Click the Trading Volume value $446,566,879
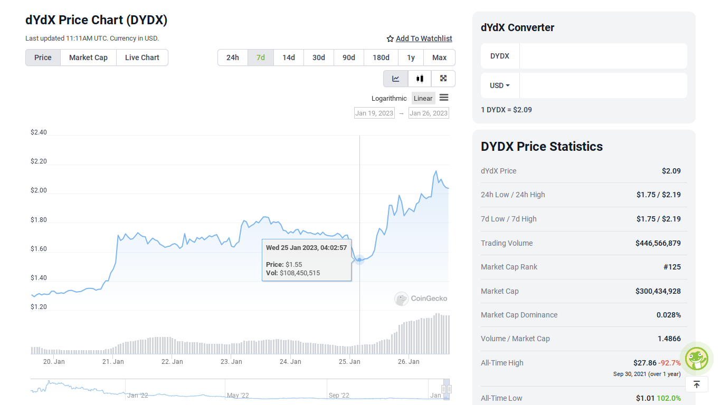721x405 pixels. (658, 243)
